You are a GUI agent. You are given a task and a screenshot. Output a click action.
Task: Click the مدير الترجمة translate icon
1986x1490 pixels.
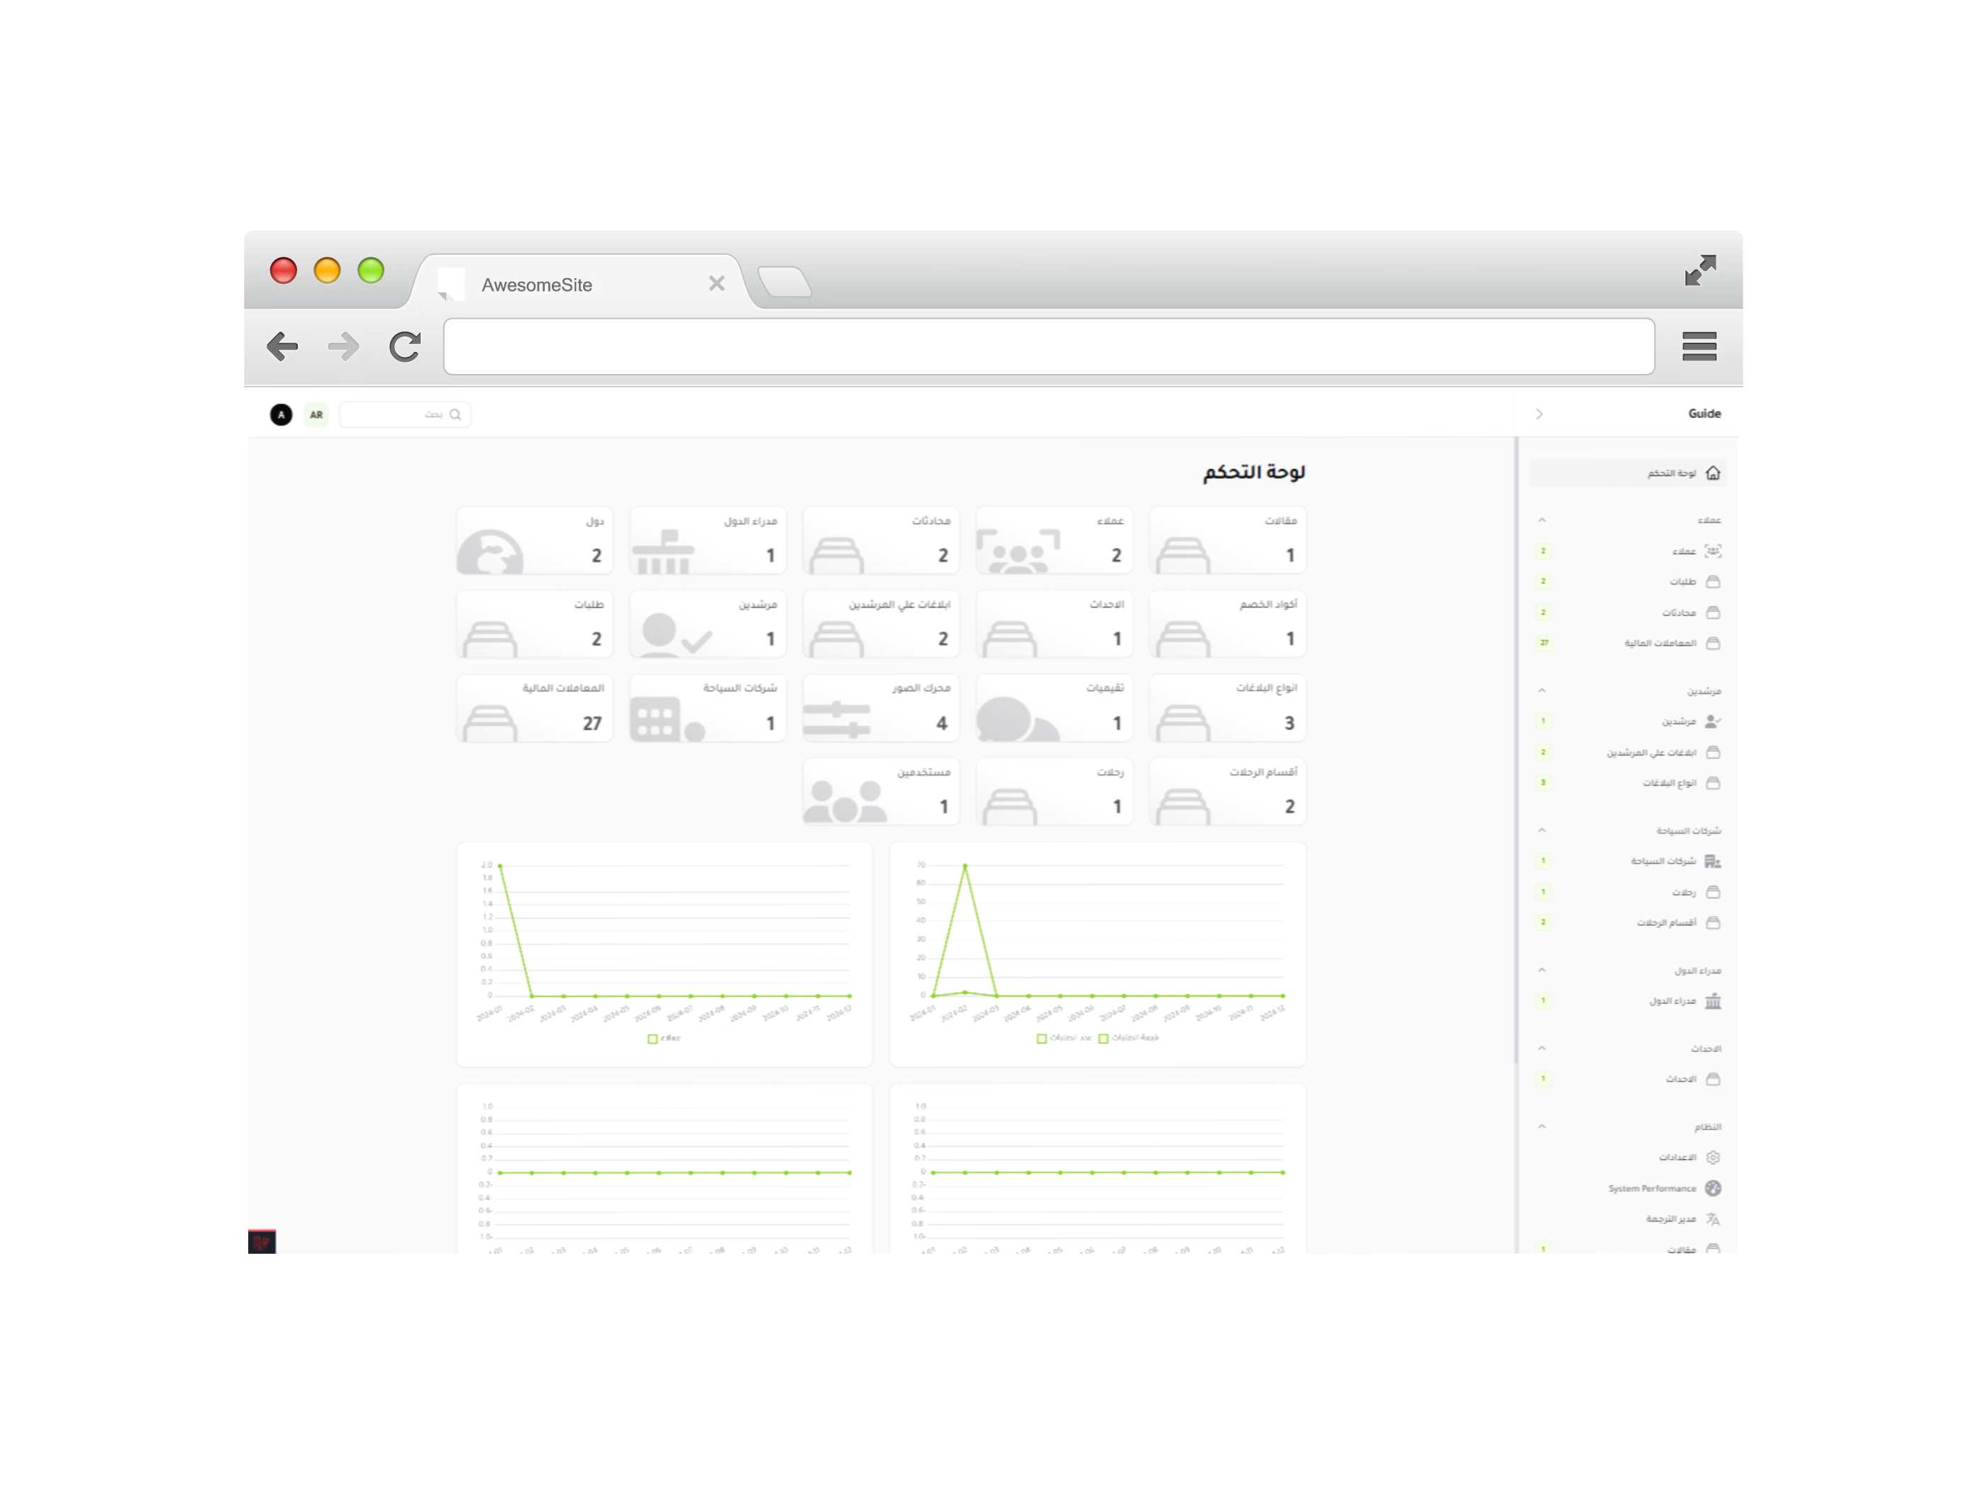(1712, 1219)
